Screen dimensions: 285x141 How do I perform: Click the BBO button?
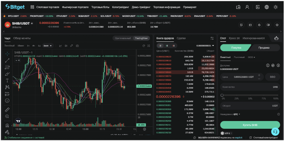pyautogui.click(x=272, y=77)
